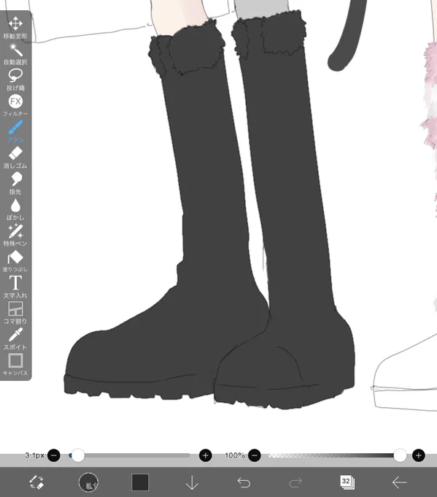Open the FX Filter tool
Screen dimensions: 437x497
coord(15,105)
